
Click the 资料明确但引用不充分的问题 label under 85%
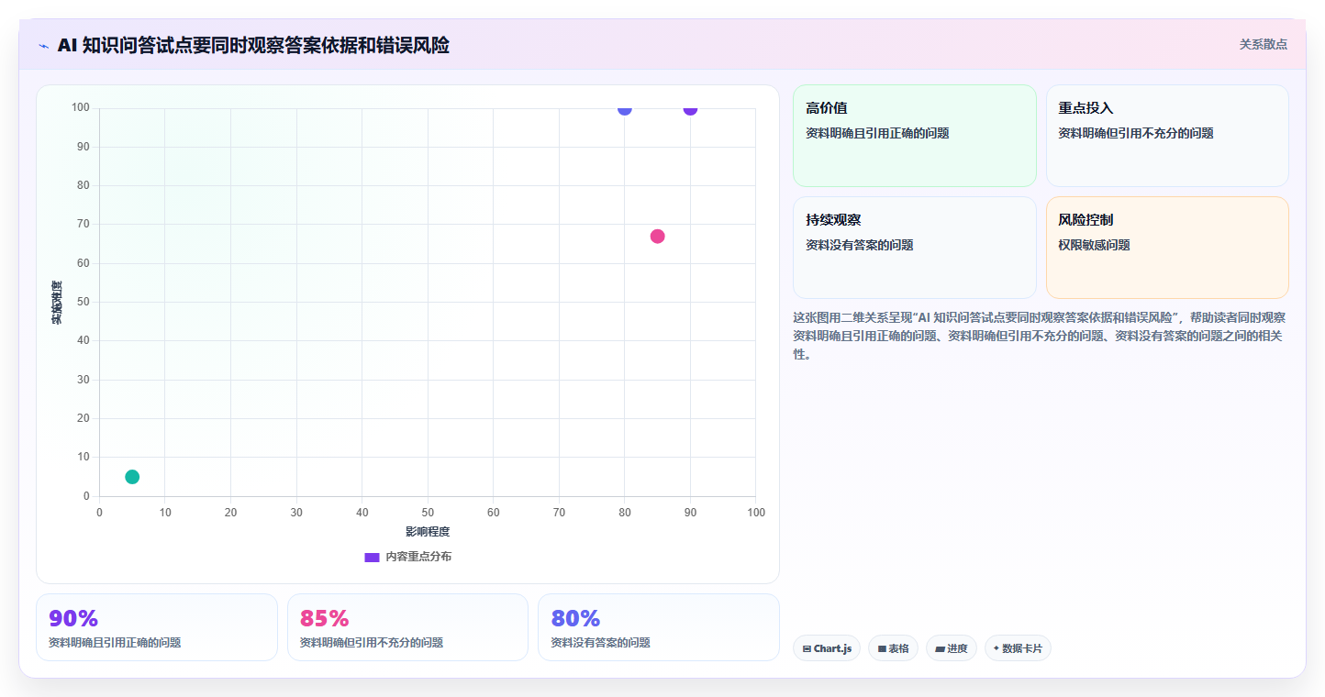[x=372, y=643]
